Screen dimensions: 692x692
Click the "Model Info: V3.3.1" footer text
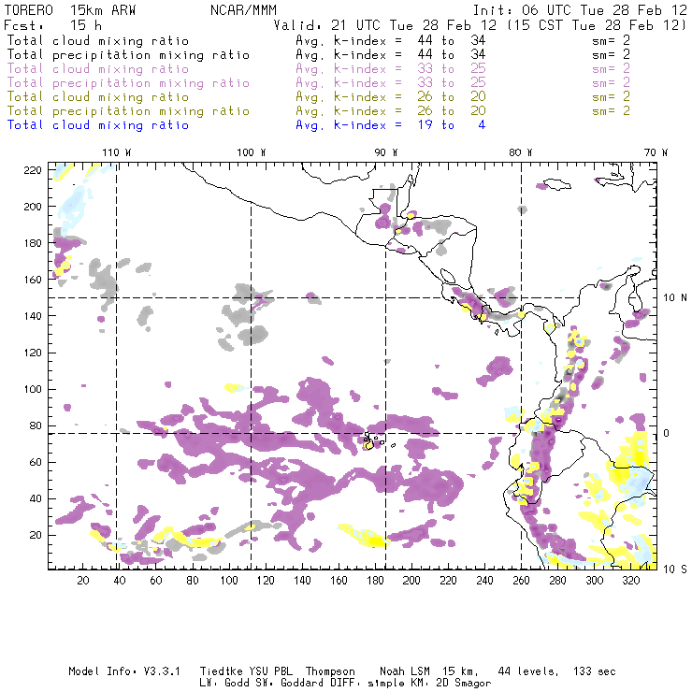(x=124, y=671)
